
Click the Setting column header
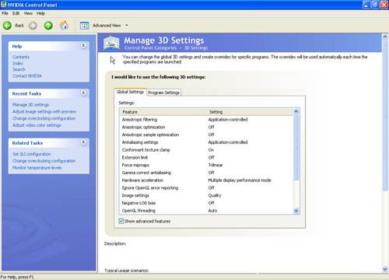click(250, 112)
